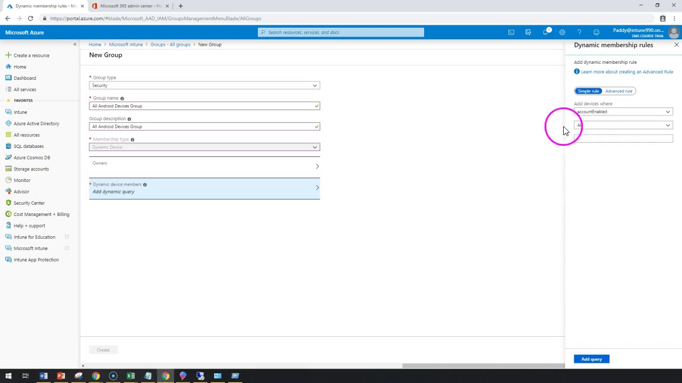Expand the Owners row
The height and width of the screenshot is (383, 682).
click(205, 166)
